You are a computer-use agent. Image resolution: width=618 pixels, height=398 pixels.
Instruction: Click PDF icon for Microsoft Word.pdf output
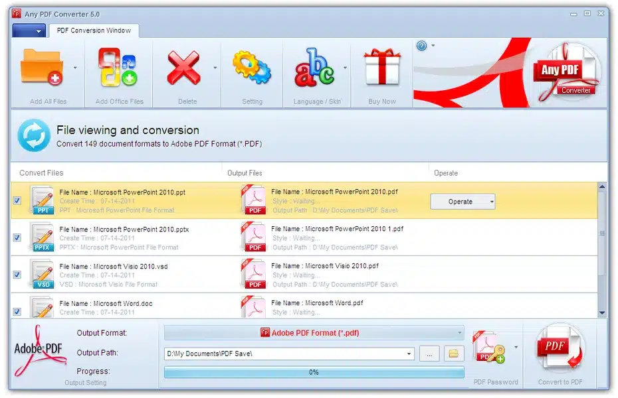255,306
